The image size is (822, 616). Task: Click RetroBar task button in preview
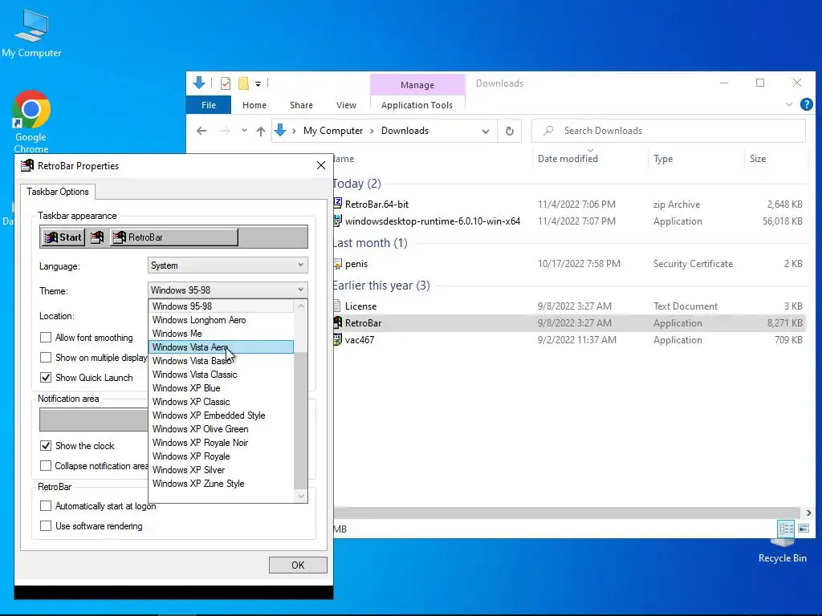pos(174,237)
